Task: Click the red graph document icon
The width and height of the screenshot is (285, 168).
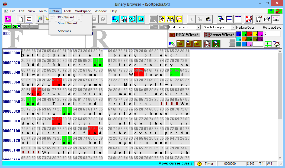Action: (x=29, y=19)
